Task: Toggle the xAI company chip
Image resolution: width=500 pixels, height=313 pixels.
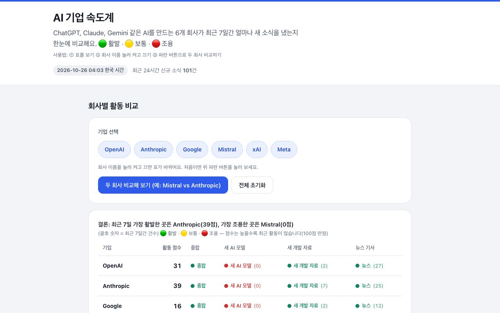Action: pos(257,149)
